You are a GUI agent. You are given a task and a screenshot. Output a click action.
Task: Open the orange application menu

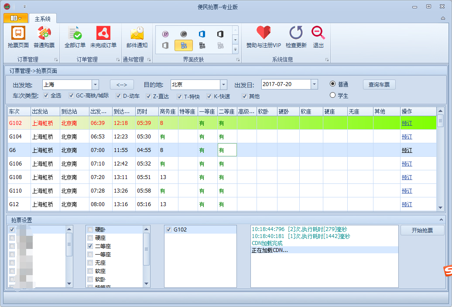14,18
